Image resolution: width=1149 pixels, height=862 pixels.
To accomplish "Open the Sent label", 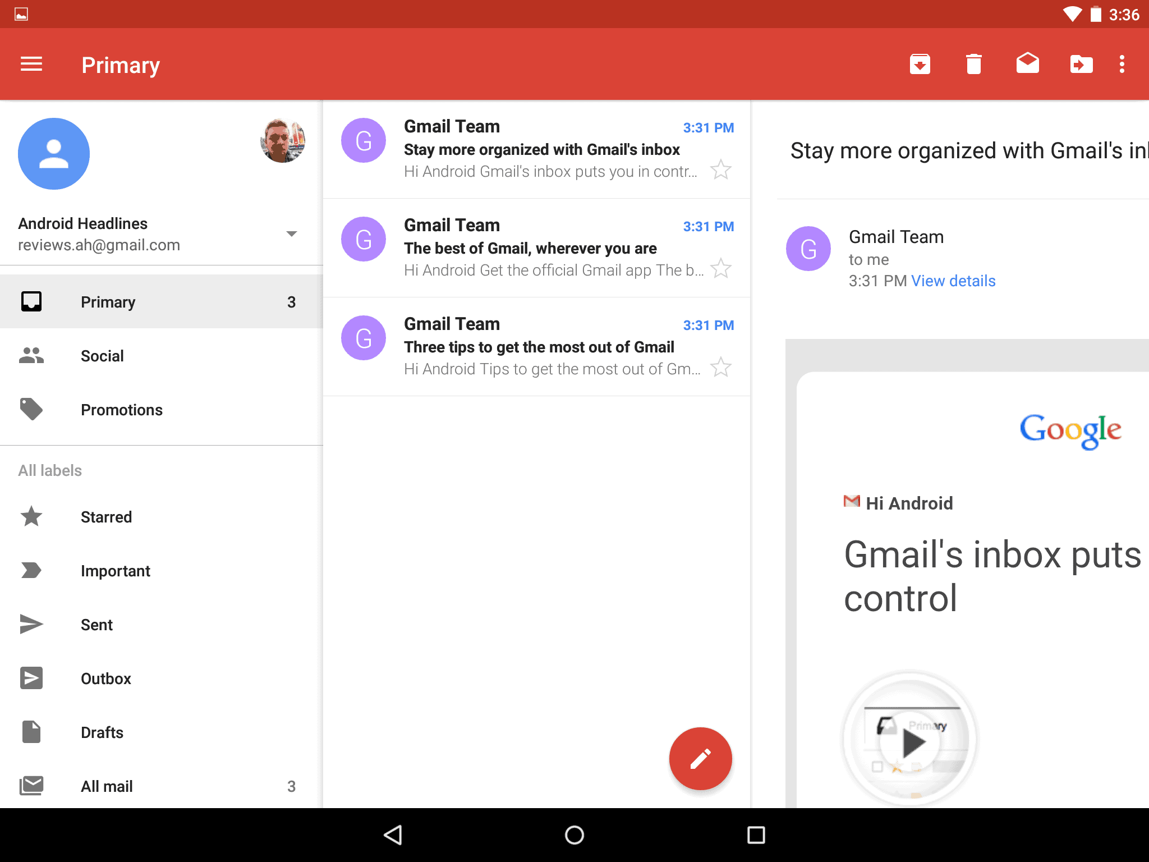I will (162, 624).
